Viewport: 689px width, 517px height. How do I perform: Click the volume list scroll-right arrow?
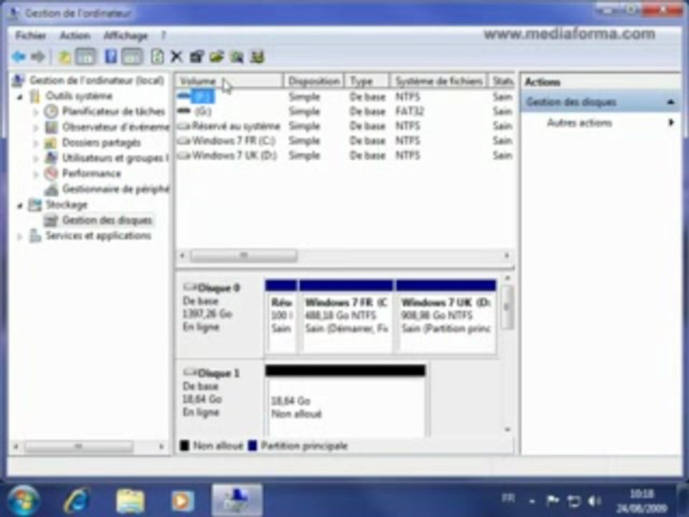point(507,256)
